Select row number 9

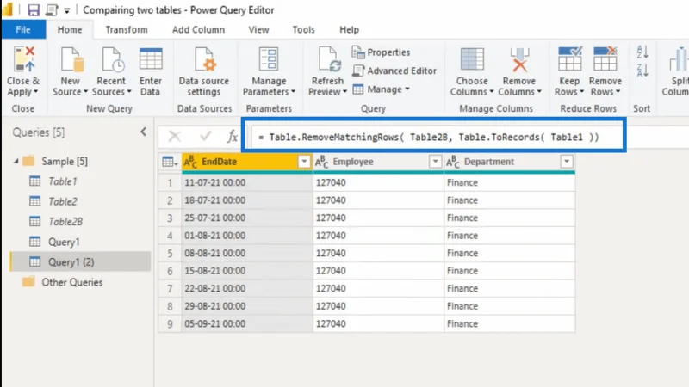point(170,324)
